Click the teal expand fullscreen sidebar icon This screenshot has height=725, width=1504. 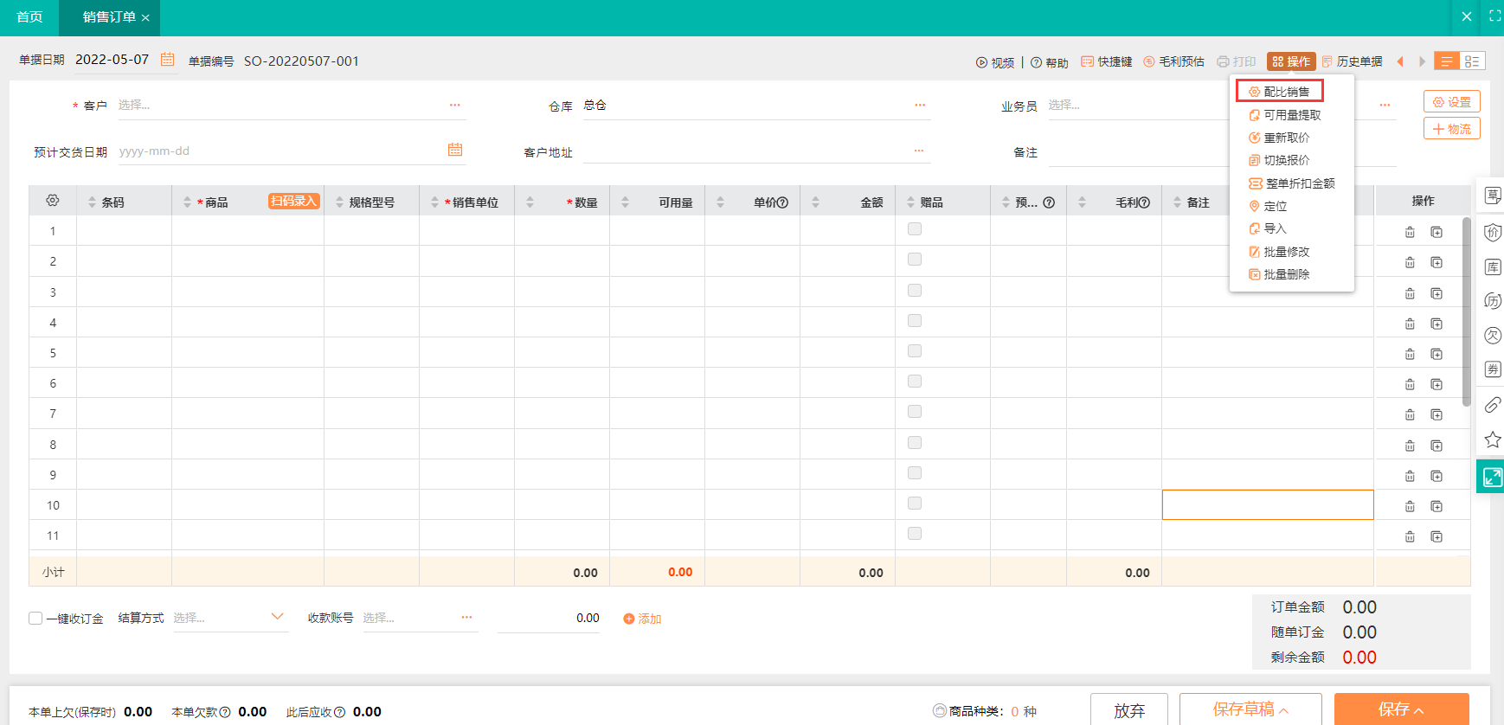pyautogui.click(x=1492, y=477)
